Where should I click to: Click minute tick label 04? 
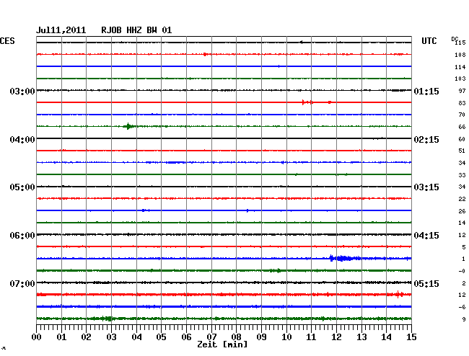(x=136, y=337)
